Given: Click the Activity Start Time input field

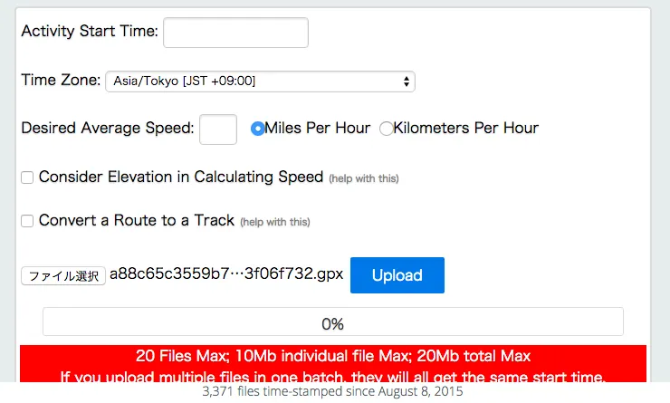Looking at the screenshot, I should [235, 32].
